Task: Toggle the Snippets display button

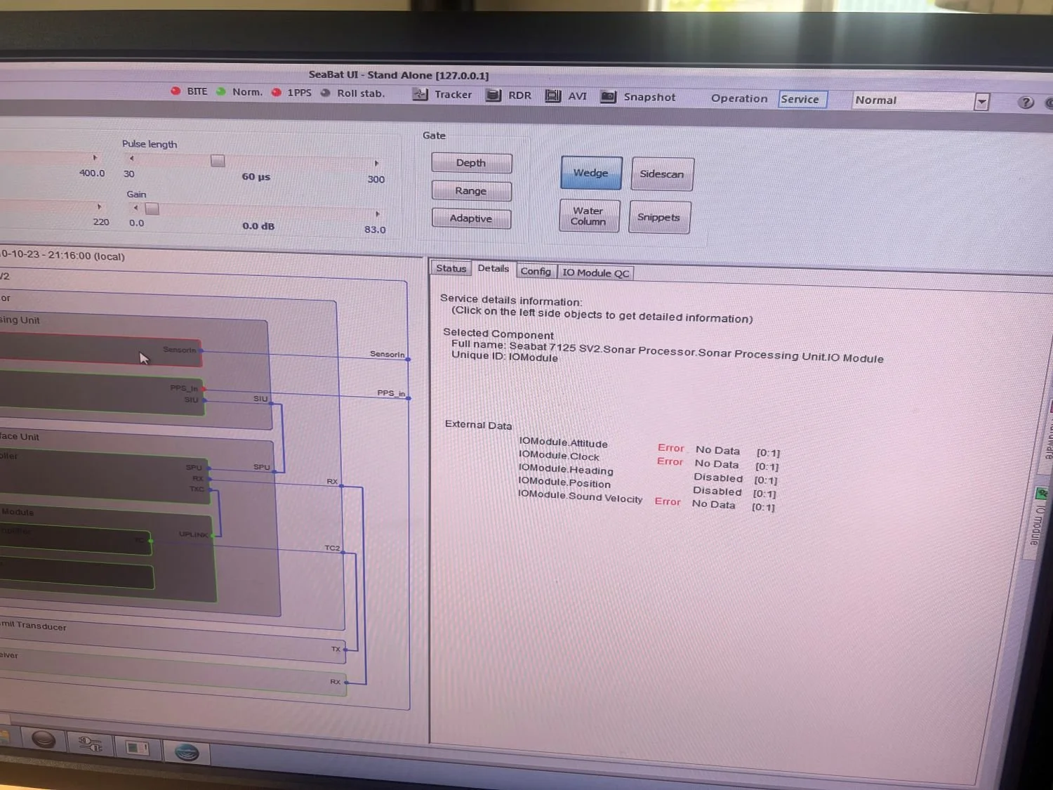Action: point(659,217)
